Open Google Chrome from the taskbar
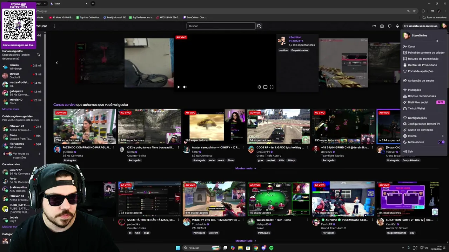449x252 pixels. (256, 248)
